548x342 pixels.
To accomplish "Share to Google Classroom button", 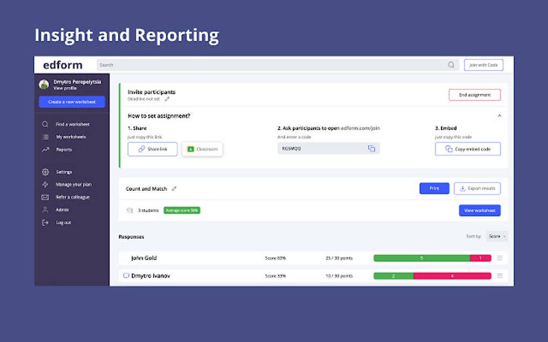I will pos(203,149).
